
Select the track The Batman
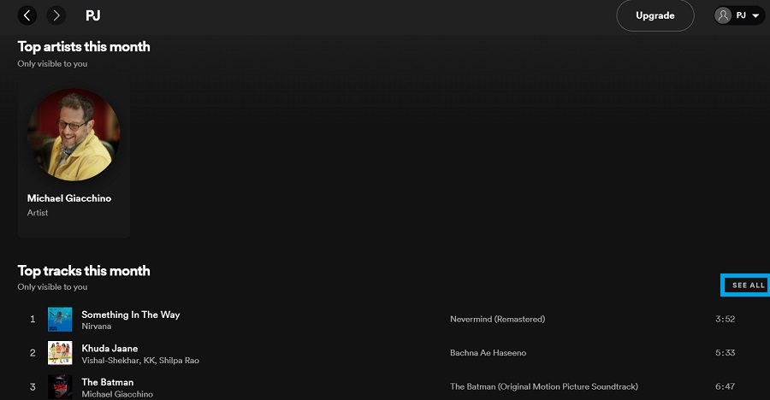(x=108, y=382)
